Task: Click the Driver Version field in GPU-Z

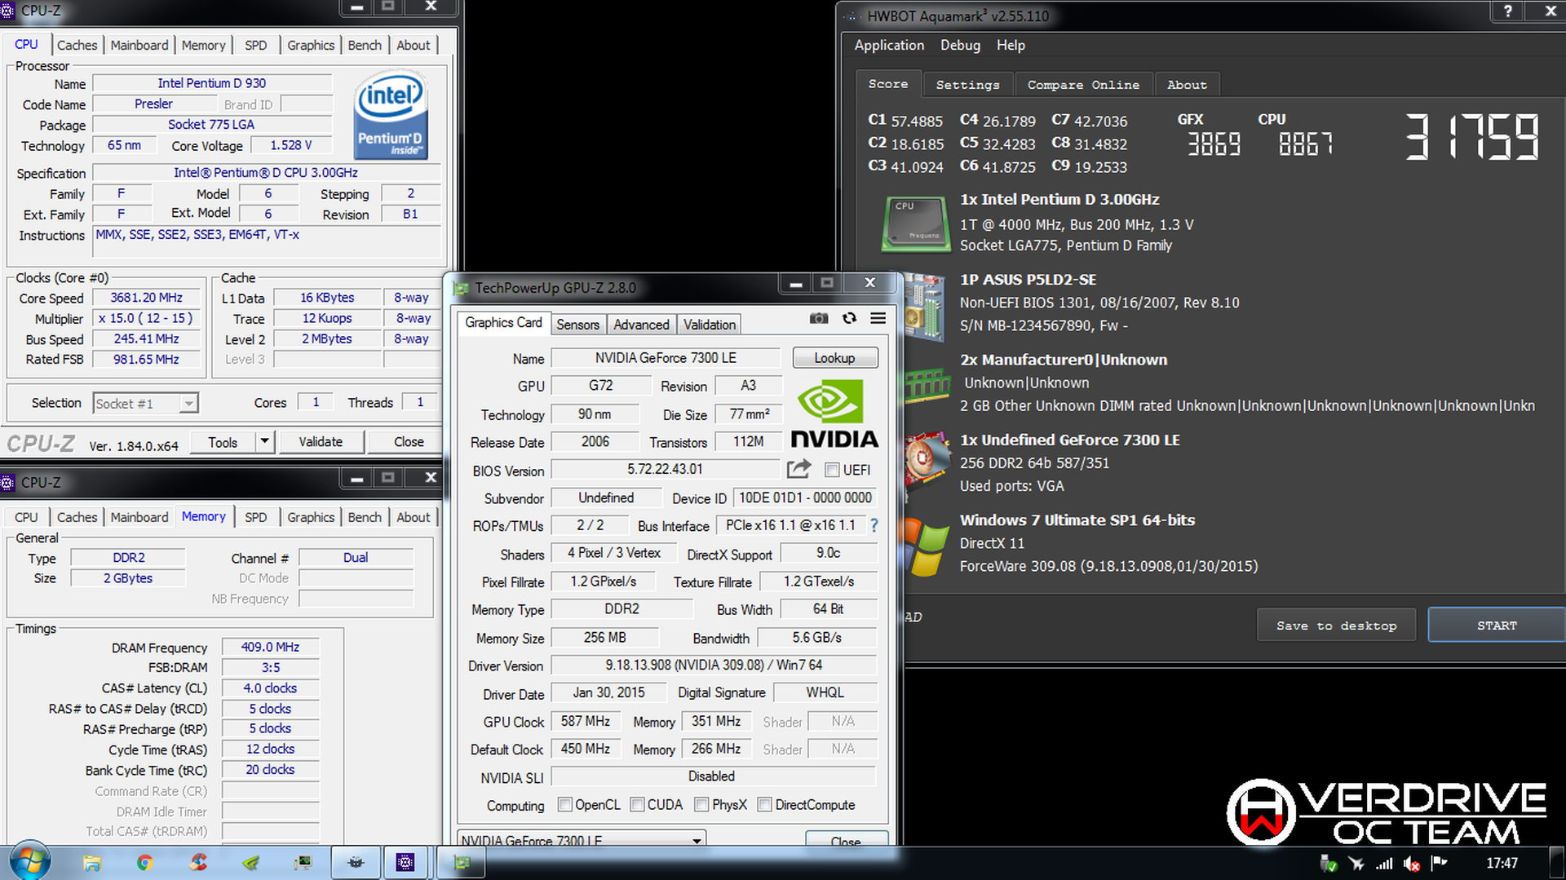Action: click(x=714, y=666)
